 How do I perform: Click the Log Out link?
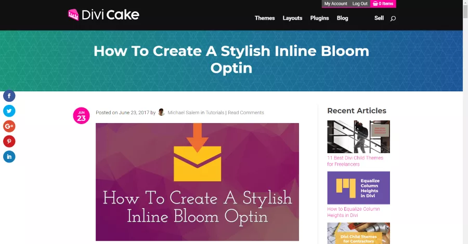(x=360, y=4)
